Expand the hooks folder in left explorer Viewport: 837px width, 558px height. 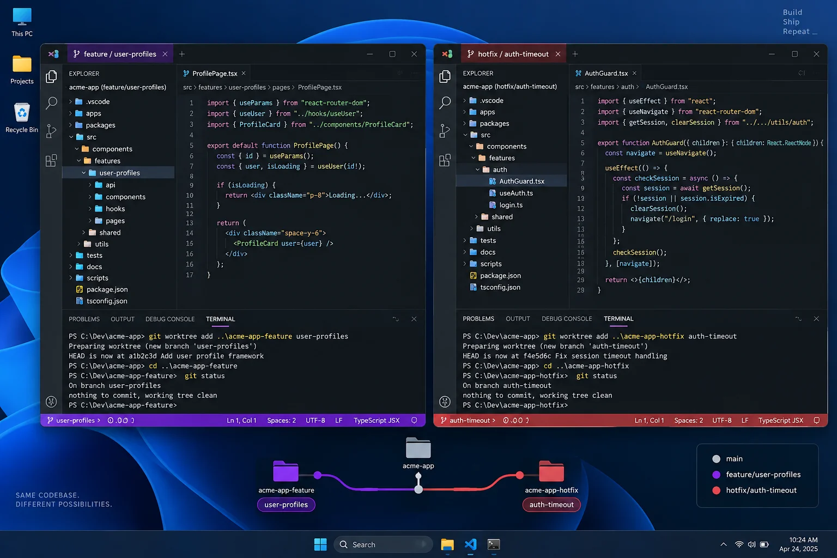(90, 209)
